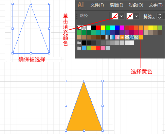This screenshot has height=134, width=165.
Task: Pick the pure blue swatch in top row
Action: [117, 28]
